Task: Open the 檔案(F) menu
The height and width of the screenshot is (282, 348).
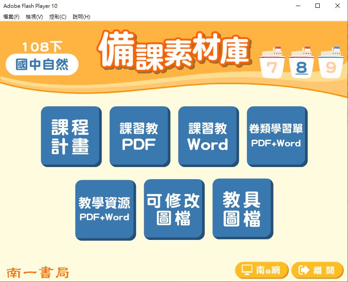Action: (11, 17)
